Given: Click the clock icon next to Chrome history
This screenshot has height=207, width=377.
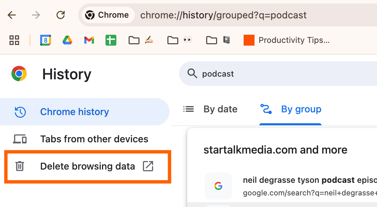Looking at the screenshot, I should pyautogui.click(x=20, y=112).
